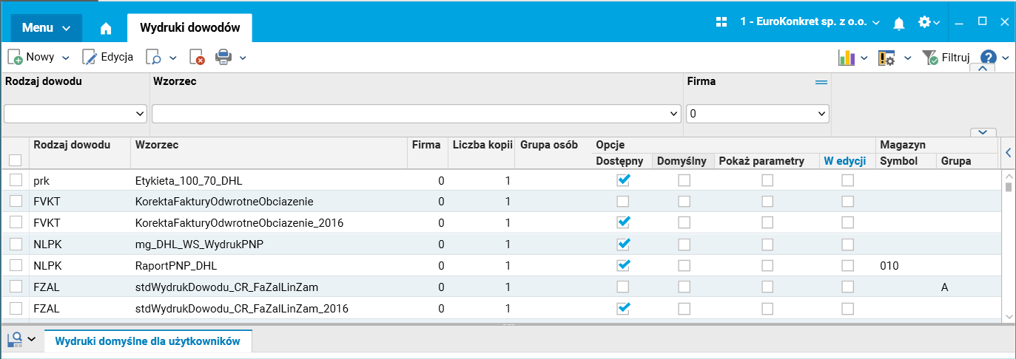
Task: Expand the Wzorzec filter dropdown
Action: coord(673,114)
